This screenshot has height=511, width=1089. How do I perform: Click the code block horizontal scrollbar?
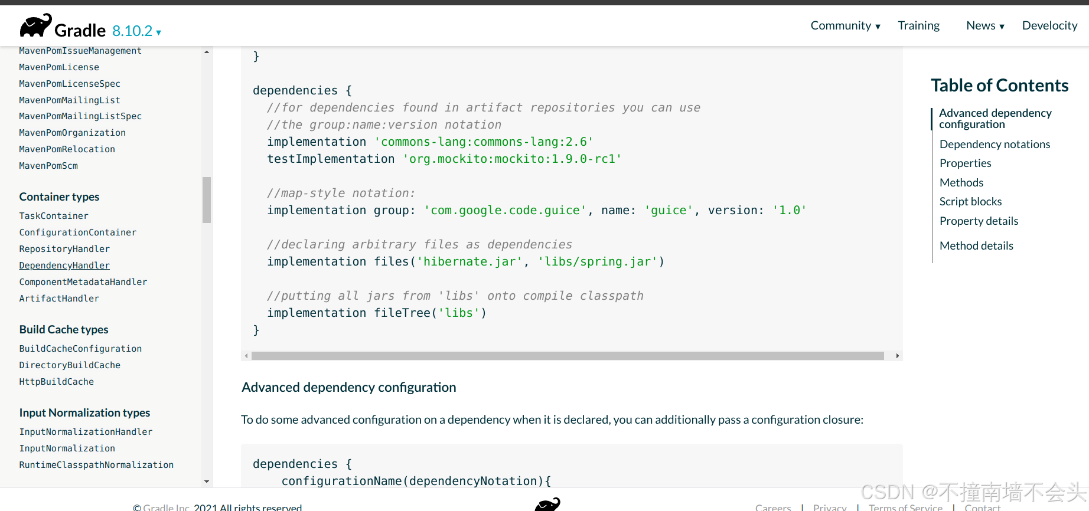click(568, 356)
